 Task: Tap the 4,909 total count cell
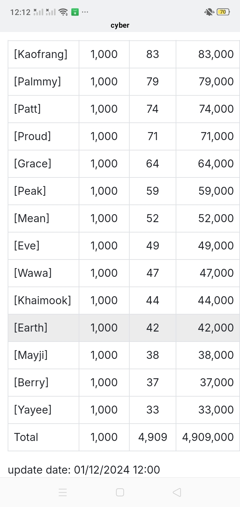(153, 437)
